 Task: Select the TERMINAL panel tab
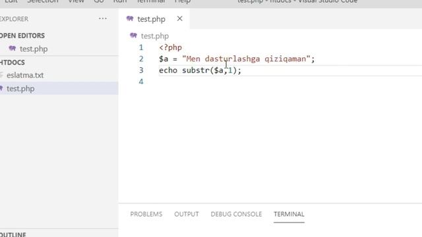pyautogui.click(x=289, y=214)
